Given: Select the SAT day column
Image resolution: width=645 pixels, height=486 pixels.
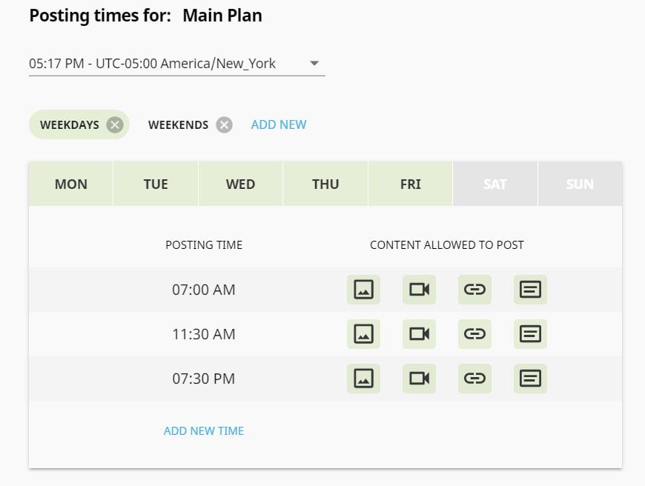Looking at the screenshot, I should pos(494,184).
